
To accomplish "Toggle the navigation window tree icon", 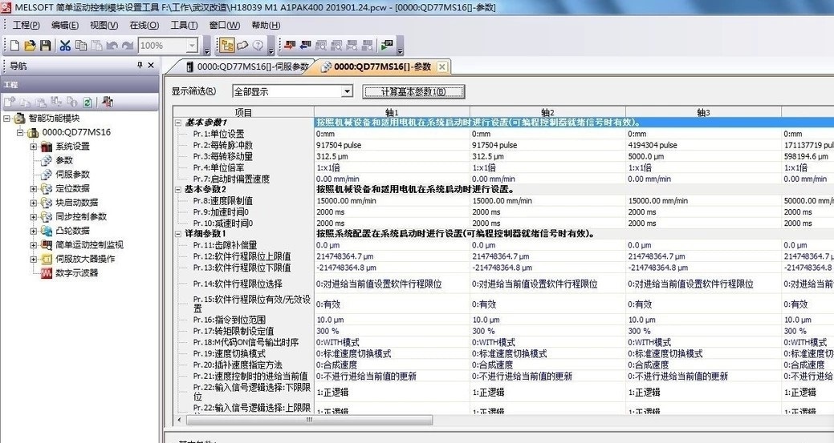I will pos(227,46).
